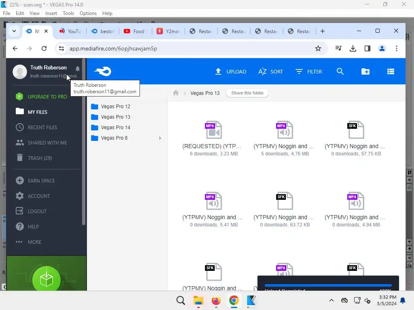Select 4.94 MB Noggin MP4 file
The width and height of the screenshot is (414, 310).
(356, 209)
